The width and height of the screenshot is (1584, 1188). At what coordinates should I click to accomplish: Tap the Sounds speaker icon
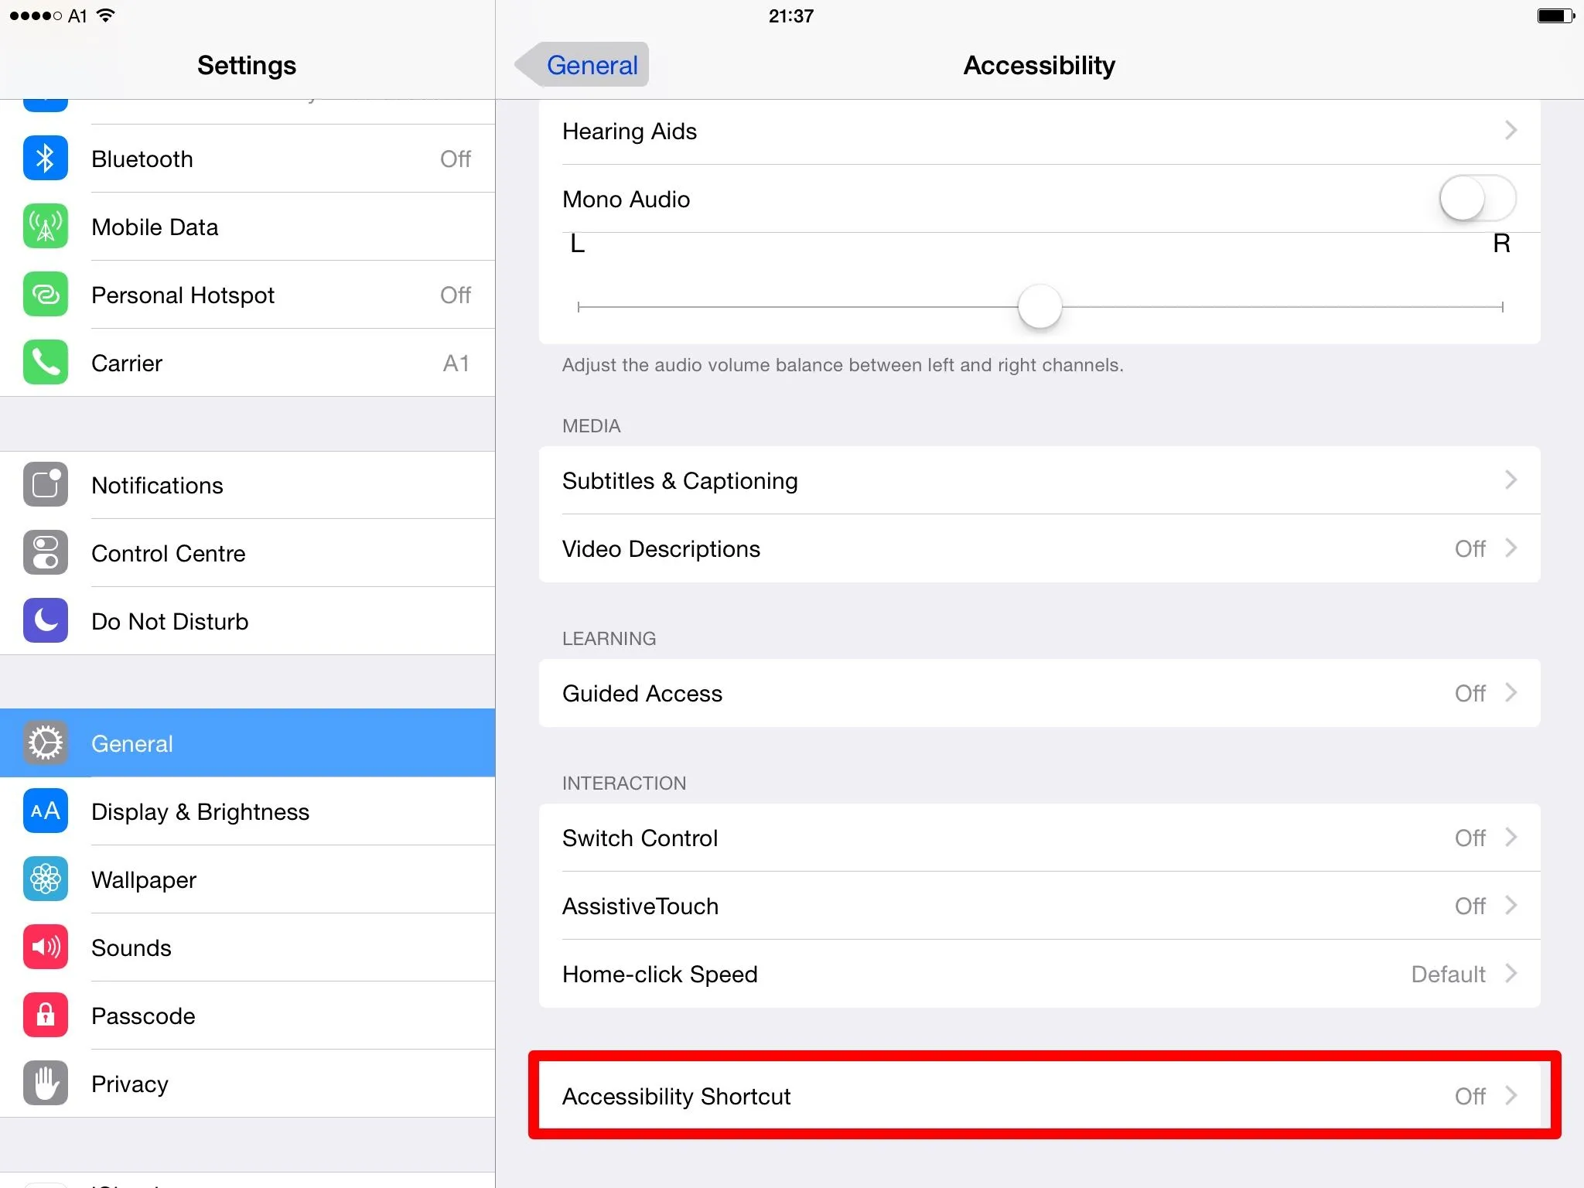[x=46, y=947]
